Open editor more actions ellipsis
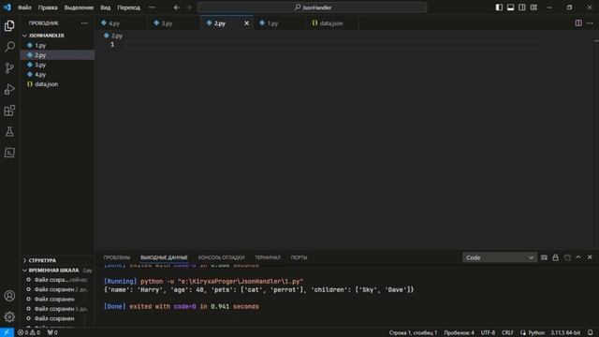 click(x=590, y=23)
